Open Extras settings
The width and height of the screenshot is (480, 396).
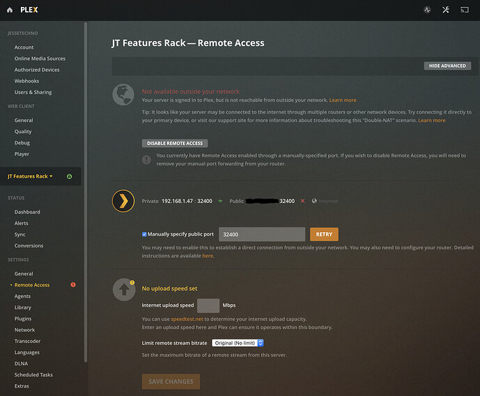(x=22, y=386)
